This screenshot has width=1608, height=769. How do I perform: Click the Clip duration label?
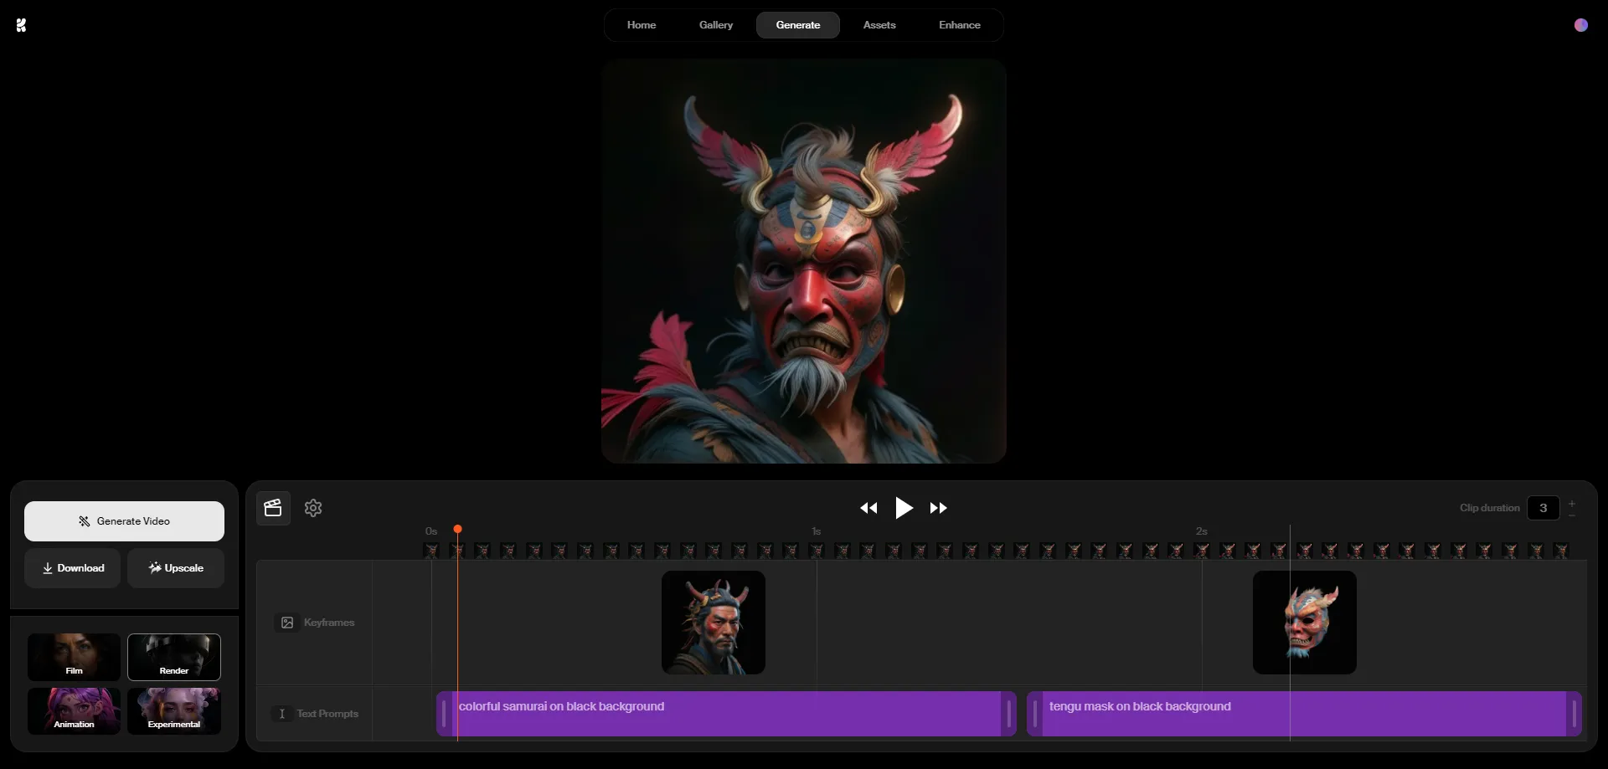pyautogui.click(x=1489, y=508)
